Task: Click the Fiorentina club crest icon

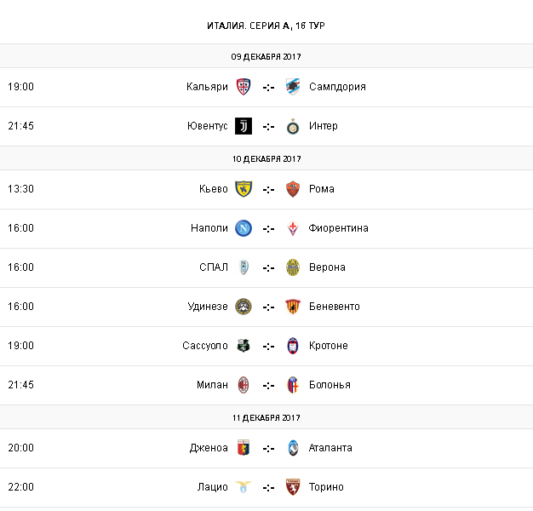Action: coord(293,228)
